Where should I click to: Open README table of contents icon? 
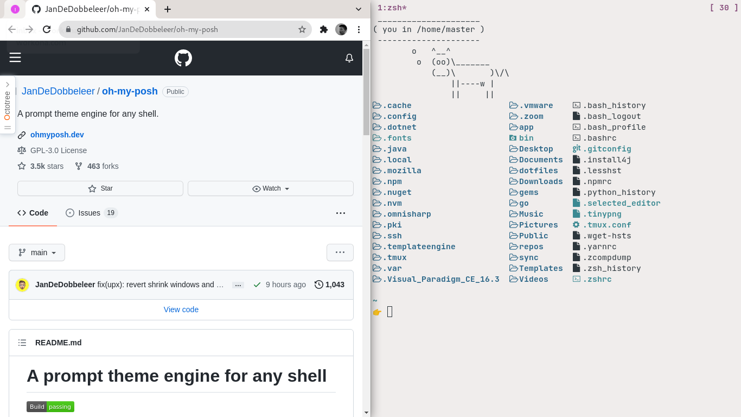point(22,343)
